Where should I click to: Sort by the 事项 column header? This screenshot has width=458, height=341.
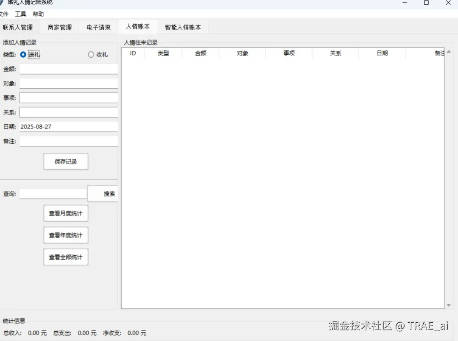click(289, 53)
